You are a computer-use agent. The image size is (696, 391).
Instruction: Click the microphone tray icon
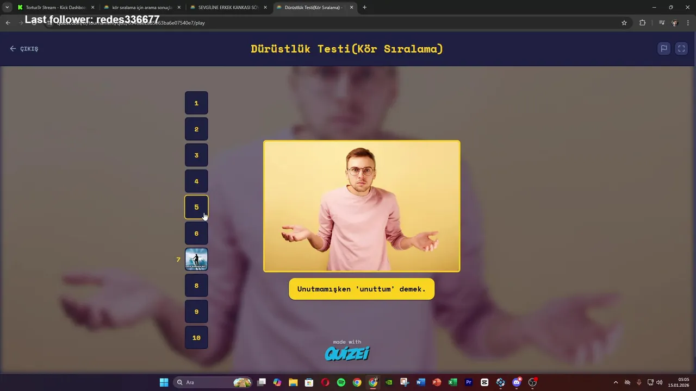(639, 382)
